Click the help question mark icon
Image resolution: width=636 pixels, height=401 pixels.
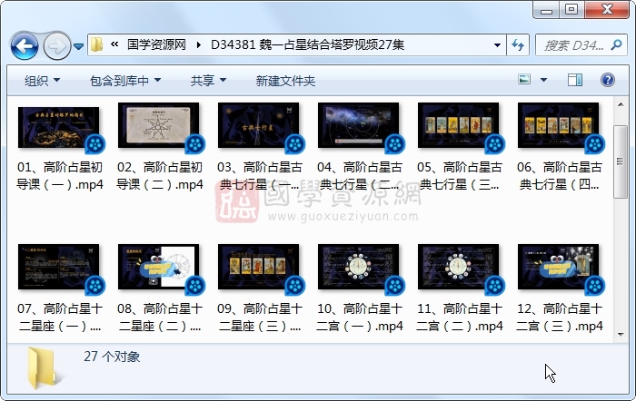pos(608,80)
